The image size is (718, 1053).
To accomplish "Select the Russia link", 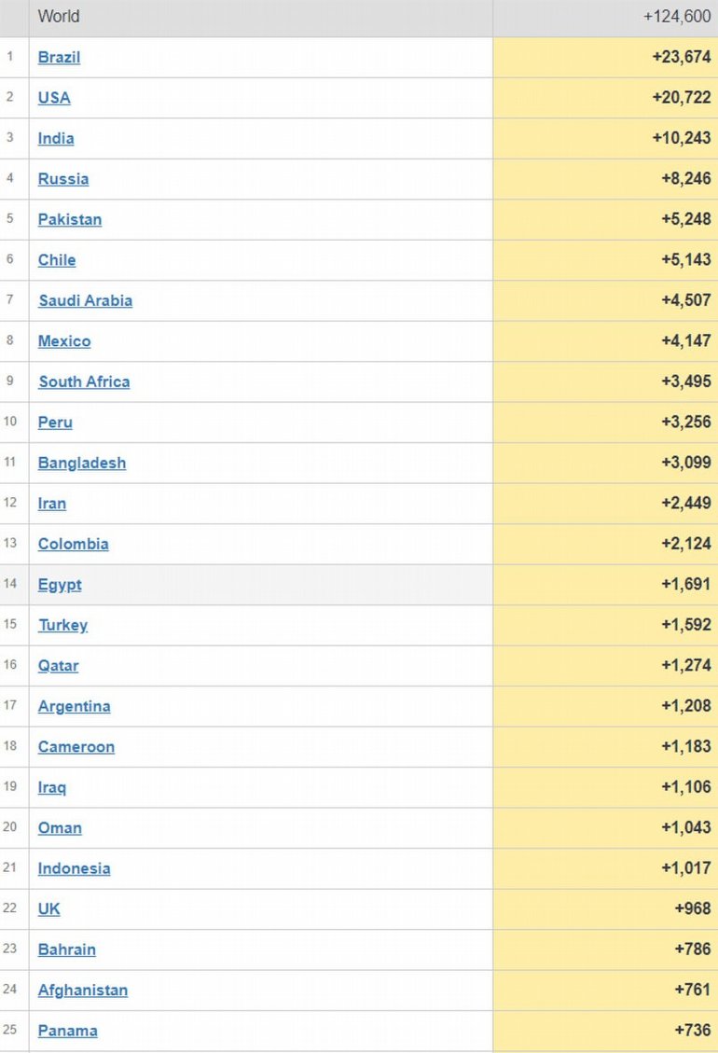I will [x=63, y=179].
